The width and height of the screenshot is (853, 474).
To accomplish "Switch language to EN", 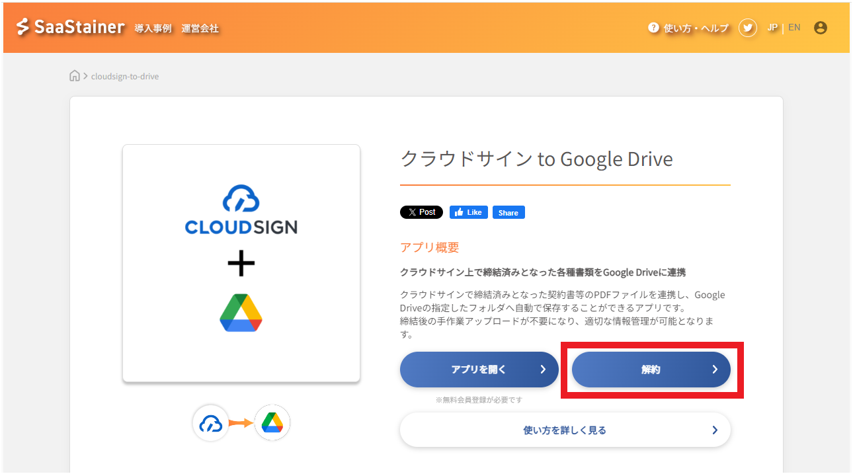I will pyautogui.click(x=794, y=28).
